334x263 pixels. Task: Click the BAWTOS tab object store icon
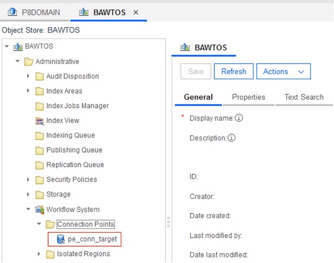[84, 12]
